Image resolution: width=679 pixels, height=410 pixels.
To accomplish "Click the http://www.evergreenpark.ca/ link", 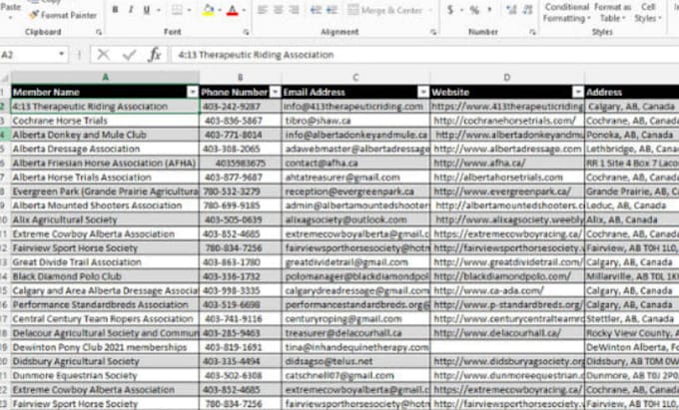I will pyautogui.click(x=502, y=192).
